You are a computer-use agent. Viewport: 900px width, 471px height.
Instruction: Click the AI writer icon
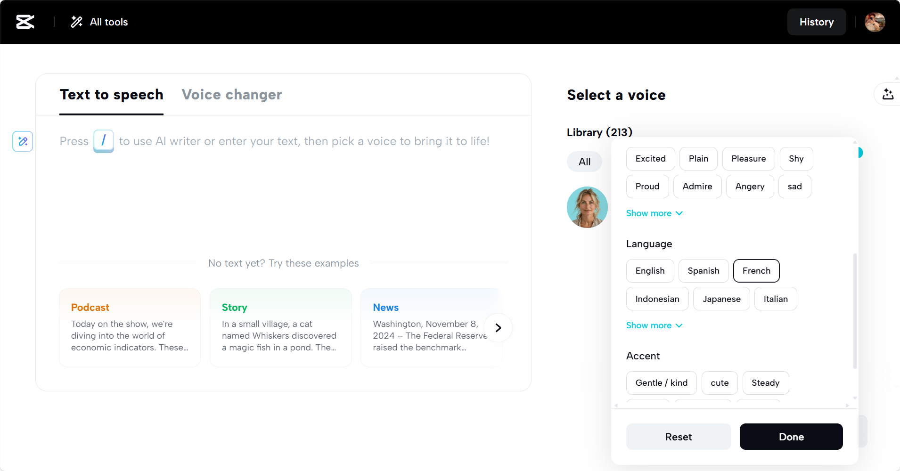(x=23, y=141)
